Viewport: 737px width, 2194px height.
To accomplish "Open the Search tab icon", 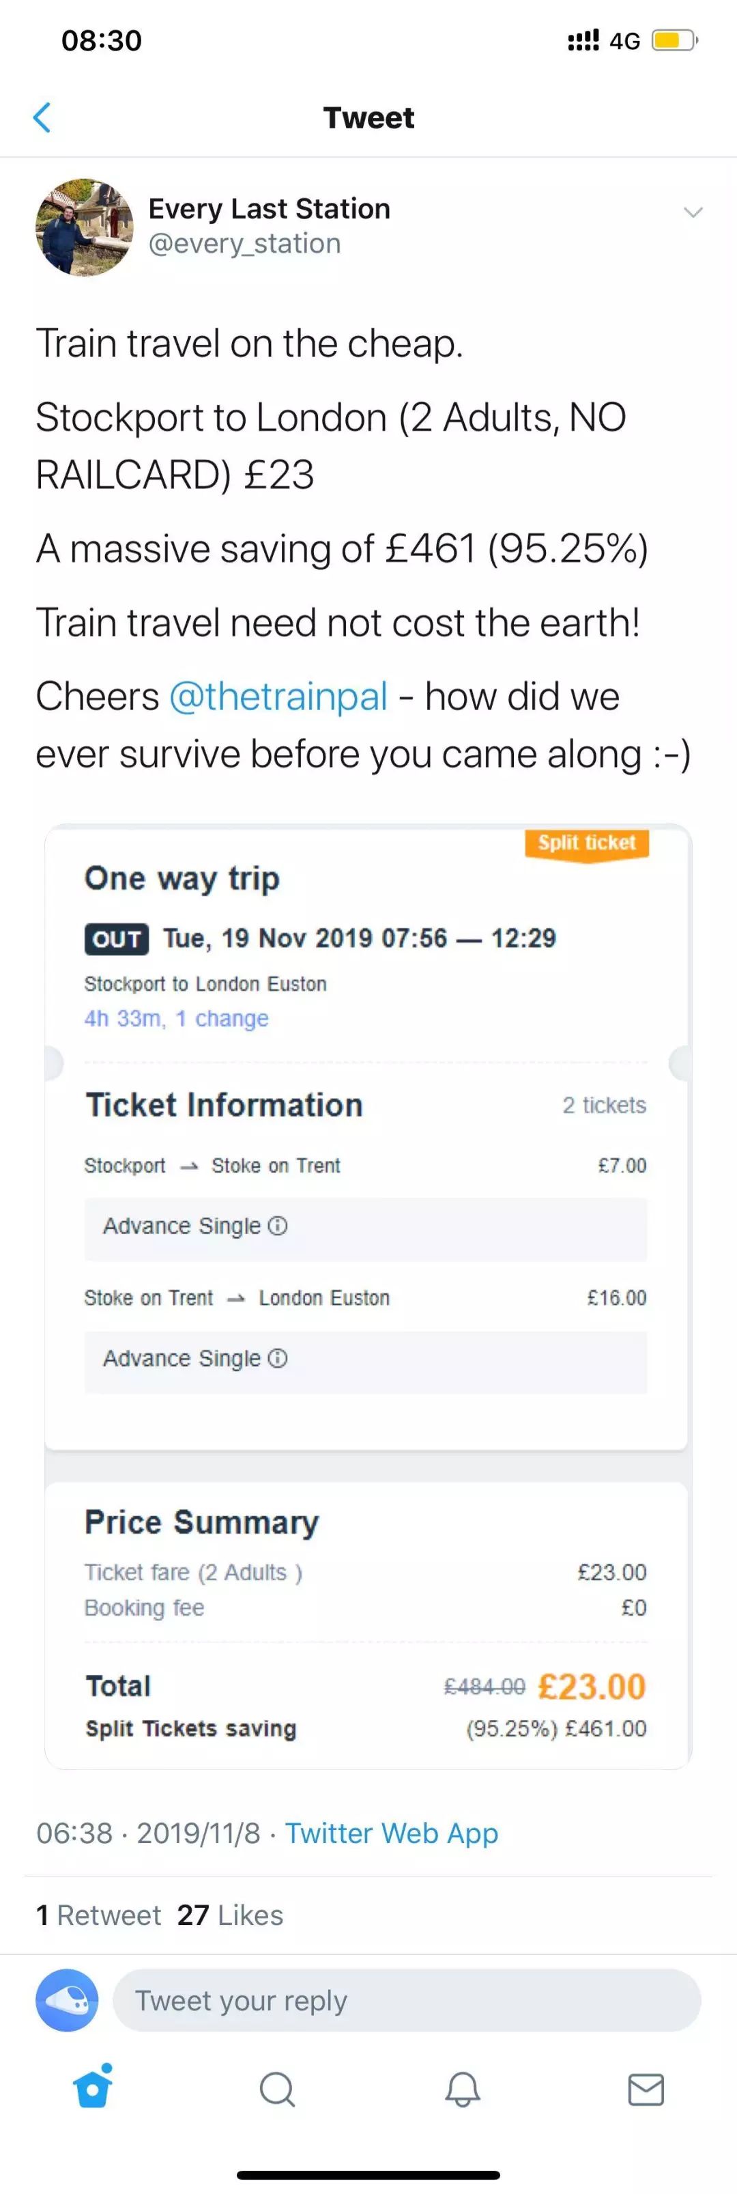I will pyautogui.click(x=276, y=2088).
